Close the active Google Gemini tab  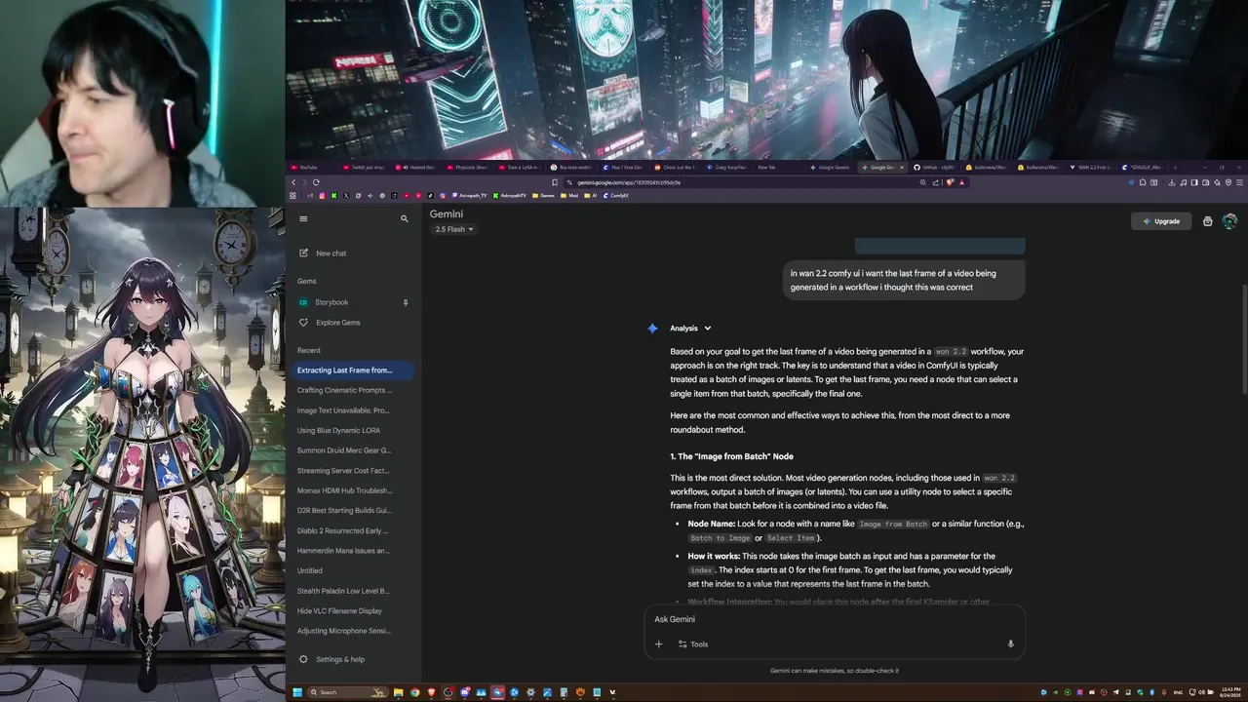click(902, 168)
